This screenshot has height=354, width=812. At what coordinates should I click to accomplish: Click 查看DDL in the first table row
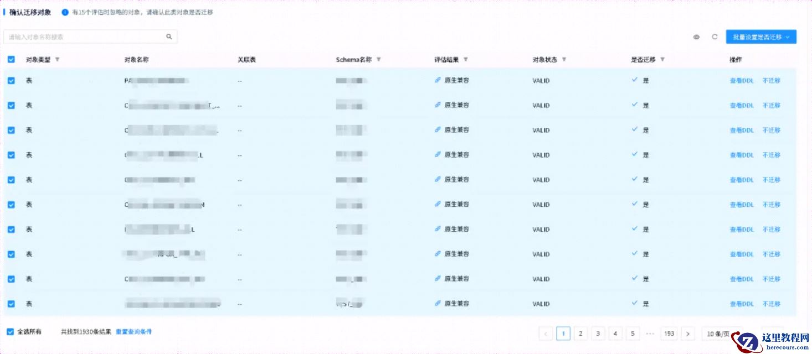(x=742, y=81)
